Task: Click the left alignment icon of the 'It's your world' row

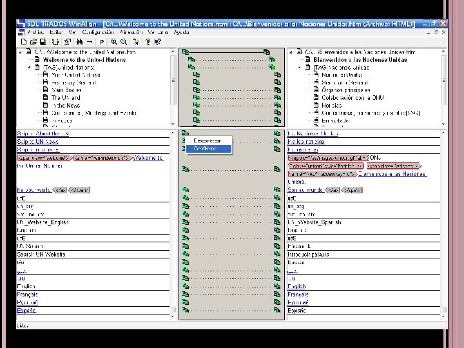Action: [185, 189]
